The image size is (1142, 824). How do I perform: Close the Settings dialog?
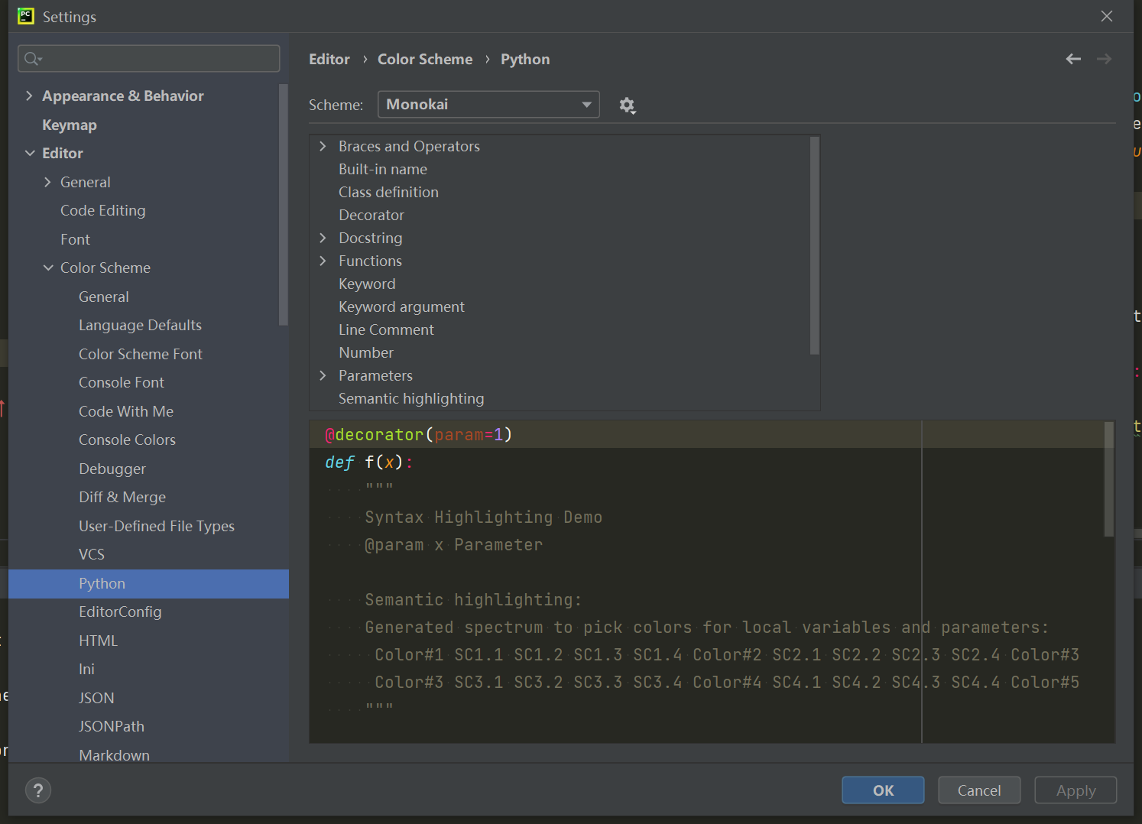coord(1107,16)
